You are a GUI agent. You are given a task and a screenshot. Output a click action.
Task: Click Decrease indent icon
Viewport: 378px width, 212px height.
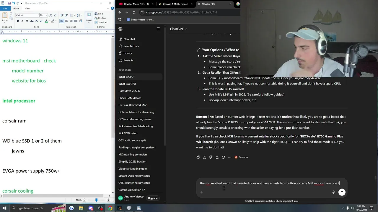click(62, 15)
